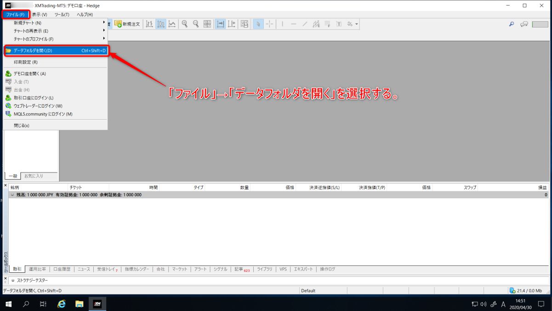The image size is (552, 311).
Task: Activate the crosshair tool
Action: coord(269,23)
